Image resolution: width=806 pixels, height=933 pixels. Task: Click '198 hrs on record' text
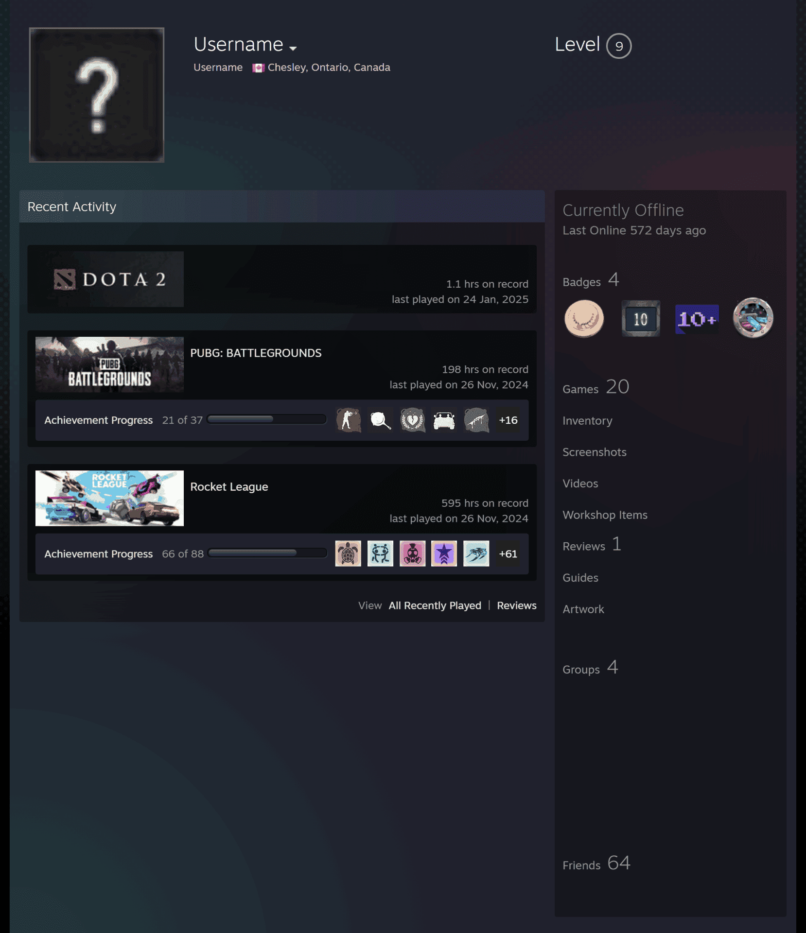pos(485,369)
